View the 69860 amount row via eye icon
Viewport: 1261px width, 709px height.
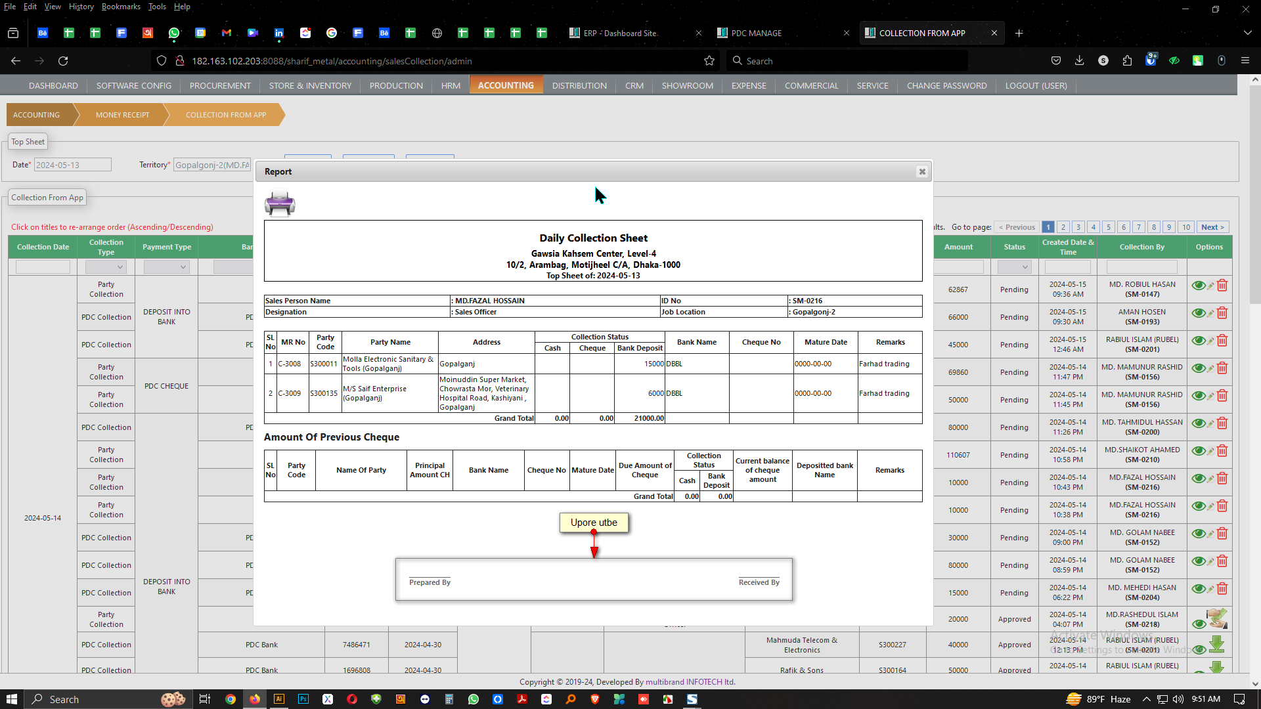[1198, 368]
